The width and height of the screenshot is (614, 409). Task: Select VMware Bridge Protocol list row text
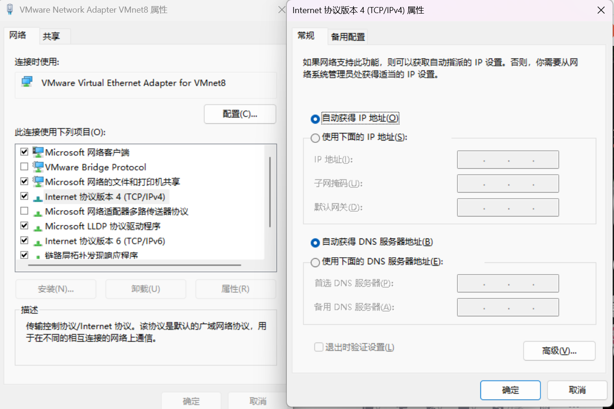tap(96, 167)
